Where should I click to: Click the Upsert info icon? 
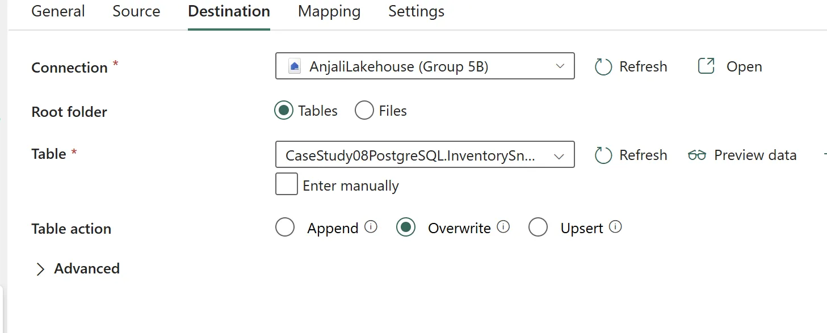(615, 227)
